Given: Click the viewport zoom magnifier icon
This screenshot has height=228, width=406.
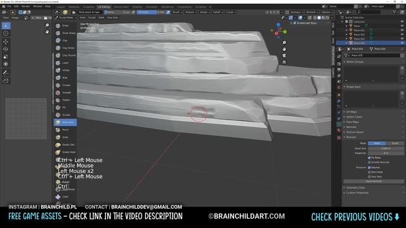Looking at the screenshot, I should click(x=284, y=42).
